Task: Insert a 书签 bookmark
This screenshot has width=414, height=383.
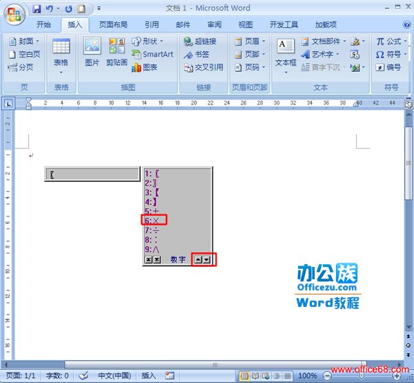Action: coord(197,54)
